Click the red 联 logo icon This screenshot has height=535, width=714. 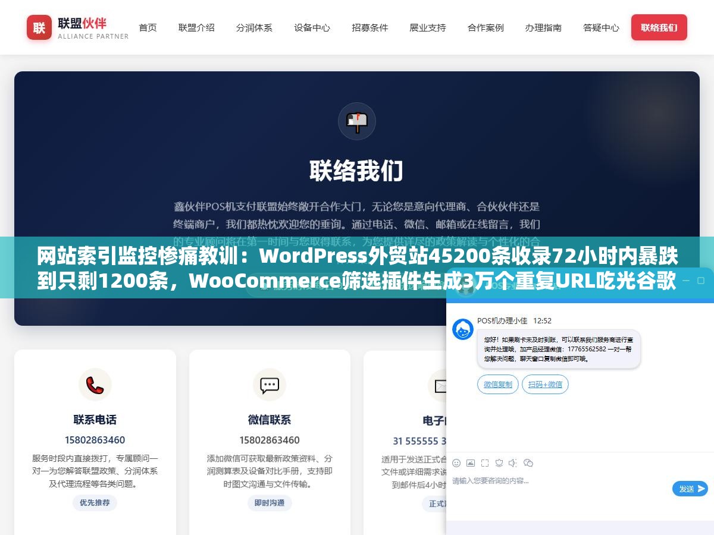[x=39, y=27]
